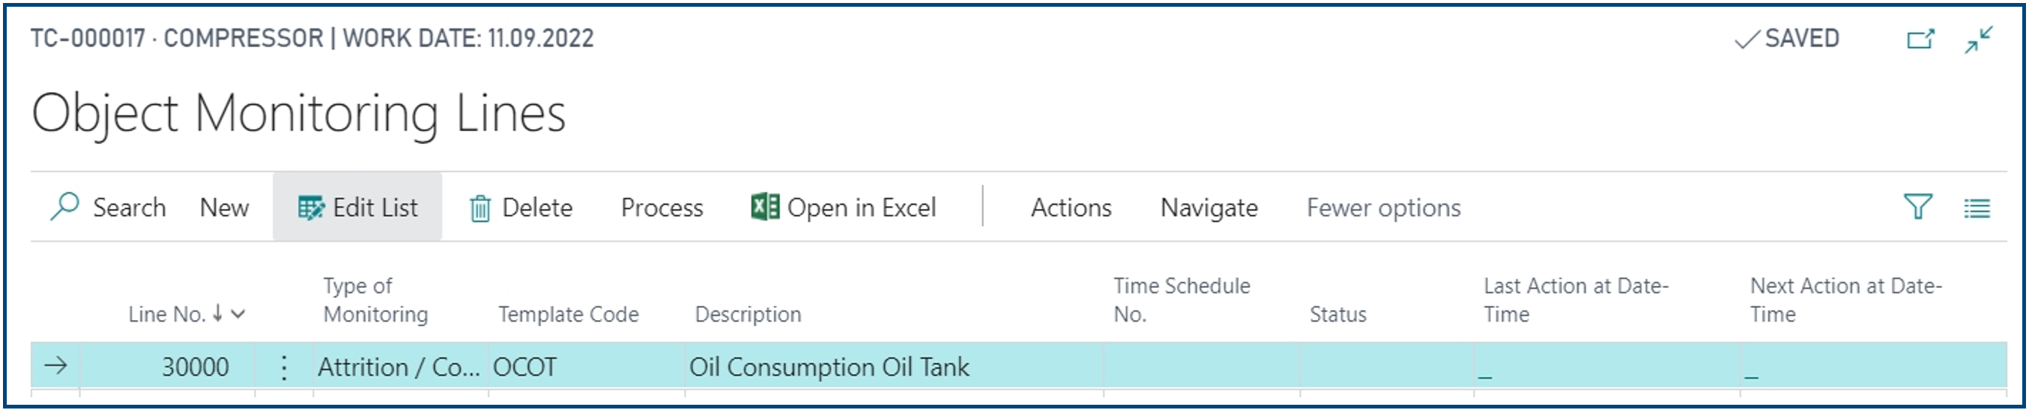Expand the Line No. column dropdown chevron
The height and width of the screenshot is (413, 2029).
(x=238, y=314)
